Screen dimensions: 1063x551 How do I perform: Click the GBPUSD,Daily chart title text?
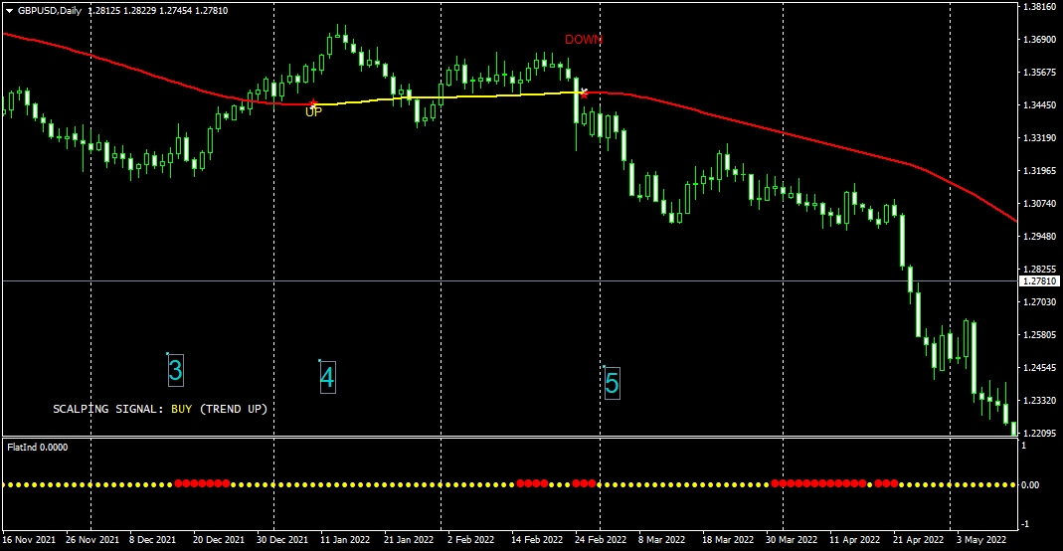tap(50, 11)
